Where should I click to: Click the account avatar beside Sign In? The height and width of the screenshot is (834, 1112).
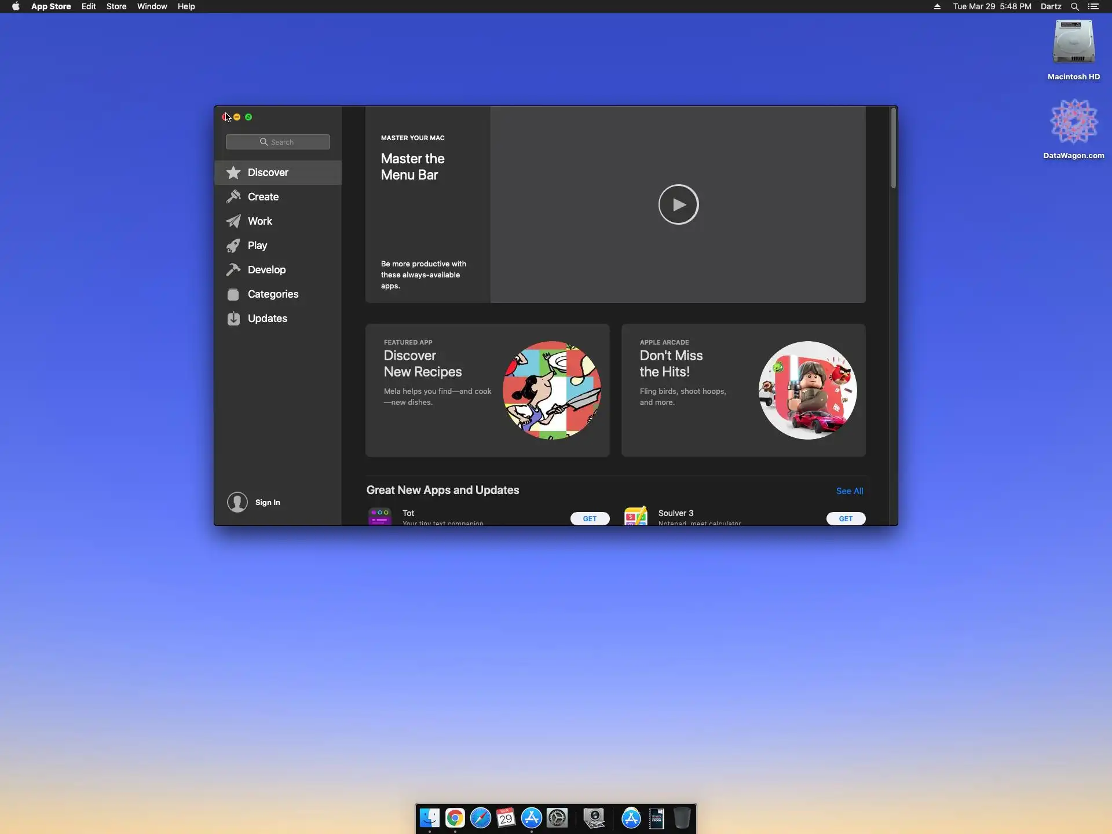pos(237,502)
